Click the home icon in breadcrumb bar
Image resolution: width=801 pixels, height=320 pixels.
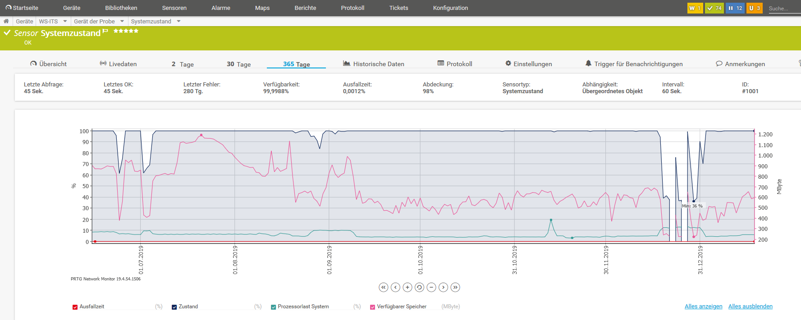6,21
